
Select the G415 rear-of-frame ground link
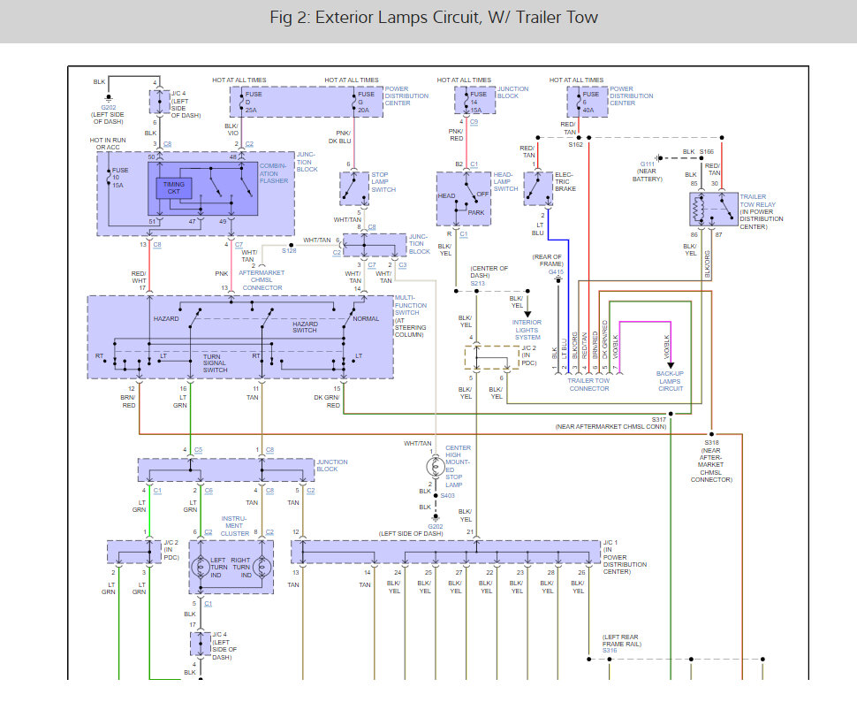point(556,272)
